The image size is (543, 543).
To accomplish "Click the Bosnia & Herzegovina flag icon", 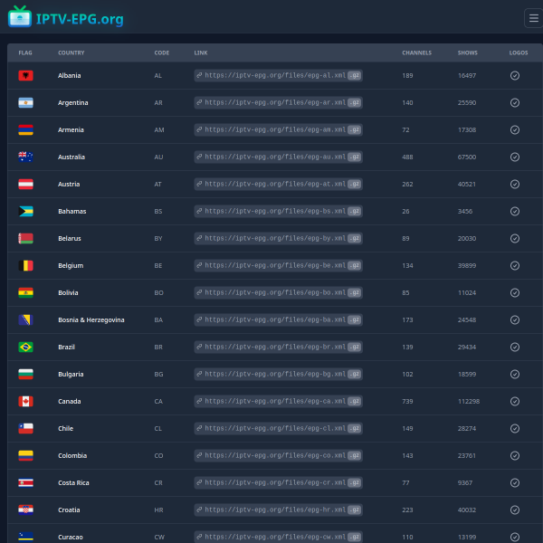I will click(x=25, y=319).
